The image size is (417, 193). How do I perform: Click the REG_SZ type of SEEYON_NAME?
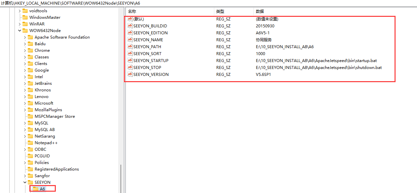[x=224, y=40]
